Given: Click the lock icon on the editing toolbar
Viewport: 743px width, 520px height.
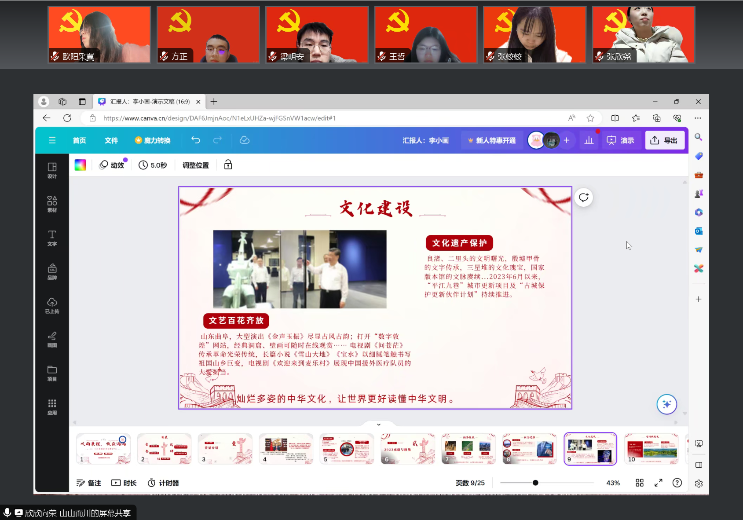Looking at the screenshot, I should click(x=227, y=165).
